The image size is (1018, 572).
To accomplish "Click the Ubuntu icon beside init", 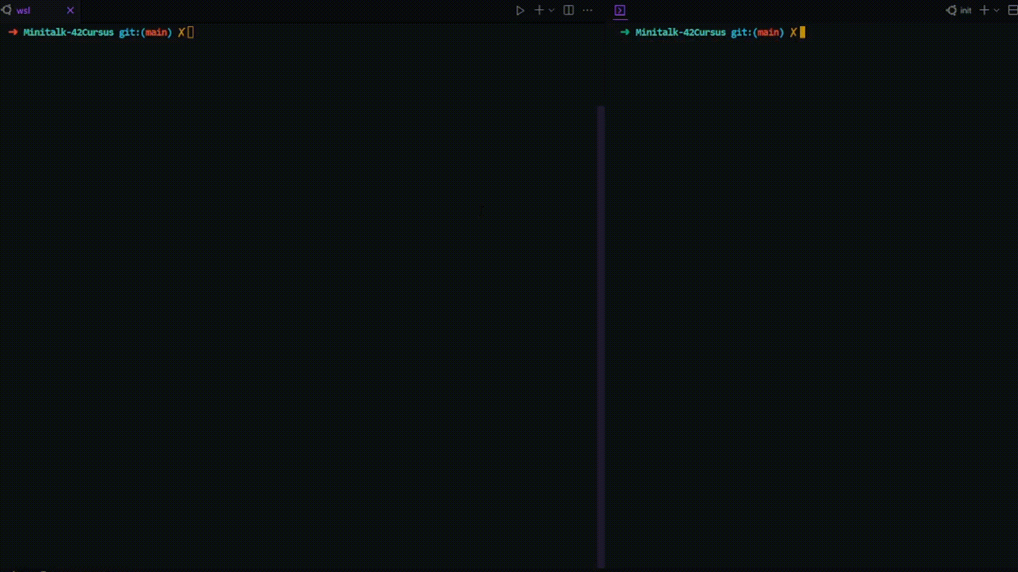I will coord(951,10).
